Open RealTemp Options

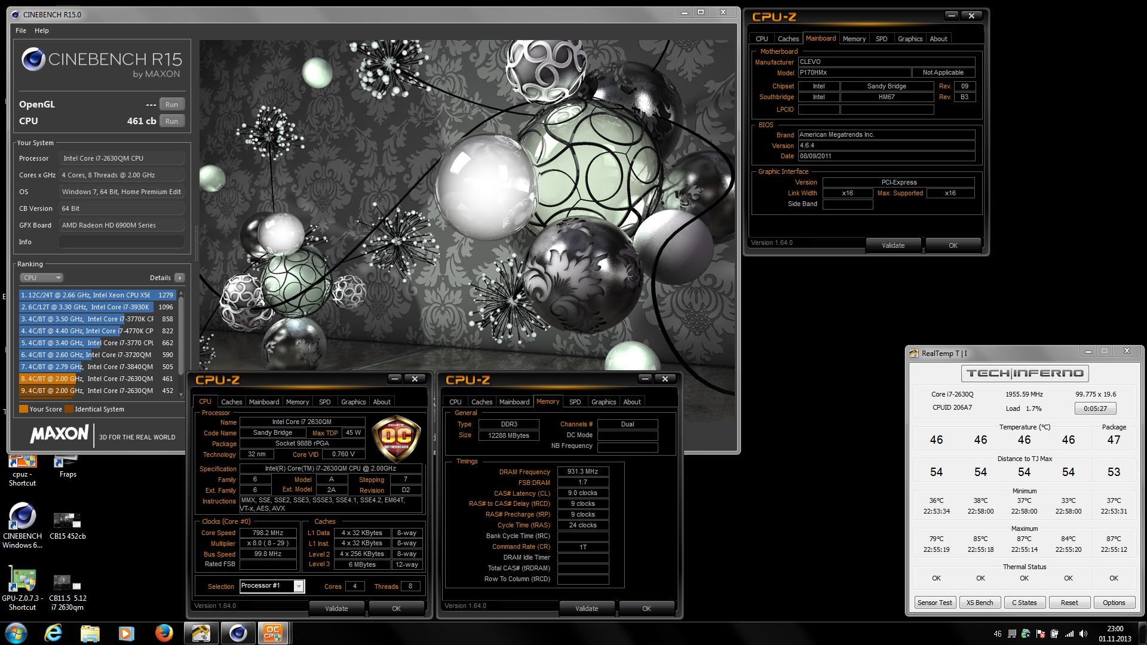click(x=1114, y=603)
